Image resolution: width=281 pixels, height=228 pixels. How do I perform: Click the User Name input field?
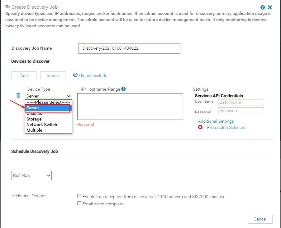pos(241,103)
